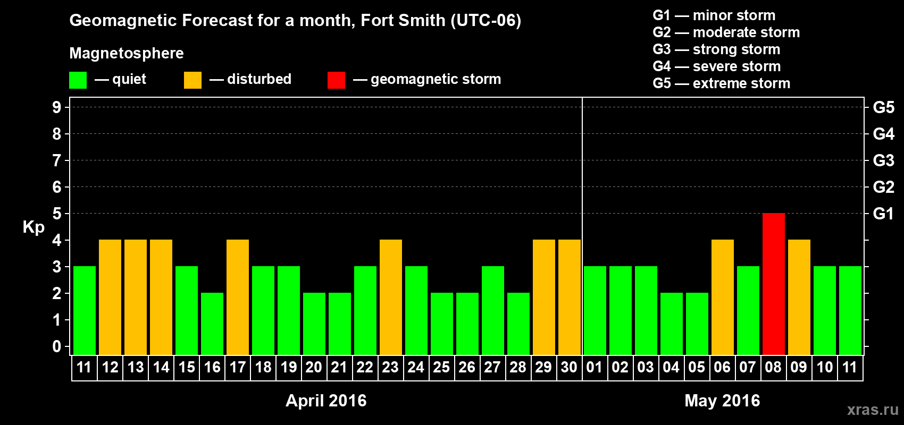Click the 'G3 — strong storm' legend line
The height and width of the screenshot is (425, 904).
[x=717, y=49]
